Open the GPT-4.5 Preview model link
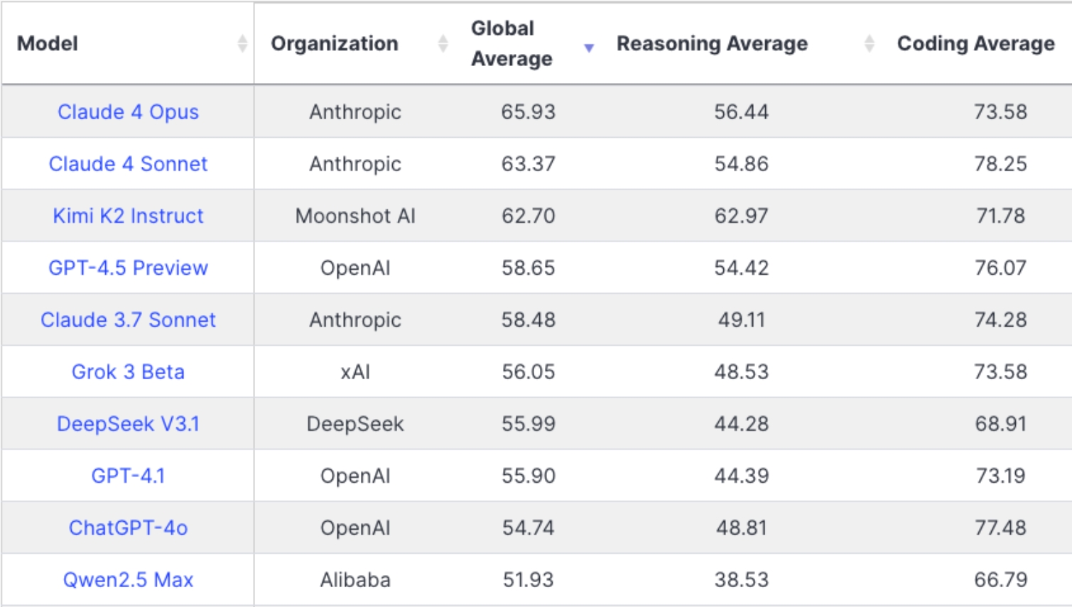Viewport: 1072px width, 607px height. click(x=128, y=268)
